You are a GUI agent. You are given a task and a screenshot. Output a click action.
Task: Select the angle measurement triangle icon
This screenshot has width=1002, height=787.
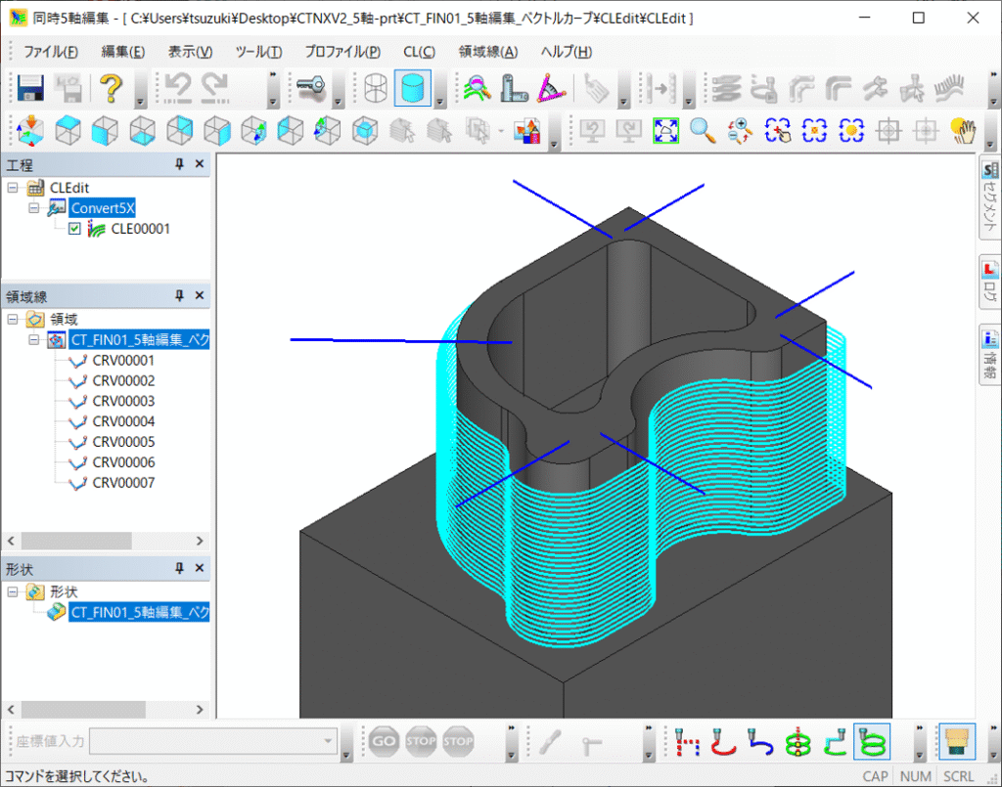click(551, 89)
